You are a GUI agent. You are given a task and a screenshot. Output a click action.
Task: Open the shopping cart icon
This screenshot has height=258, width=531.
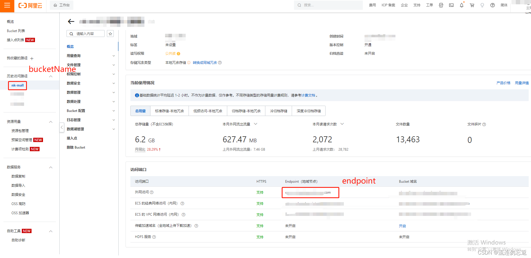[472, 5]
